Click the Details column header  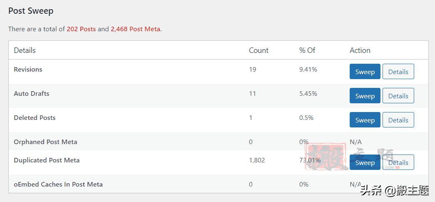coord(25,50)
